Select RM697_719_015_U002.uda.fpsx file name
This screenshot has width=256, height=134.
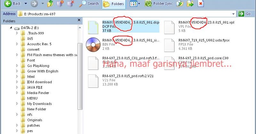(x=204, y=40)
